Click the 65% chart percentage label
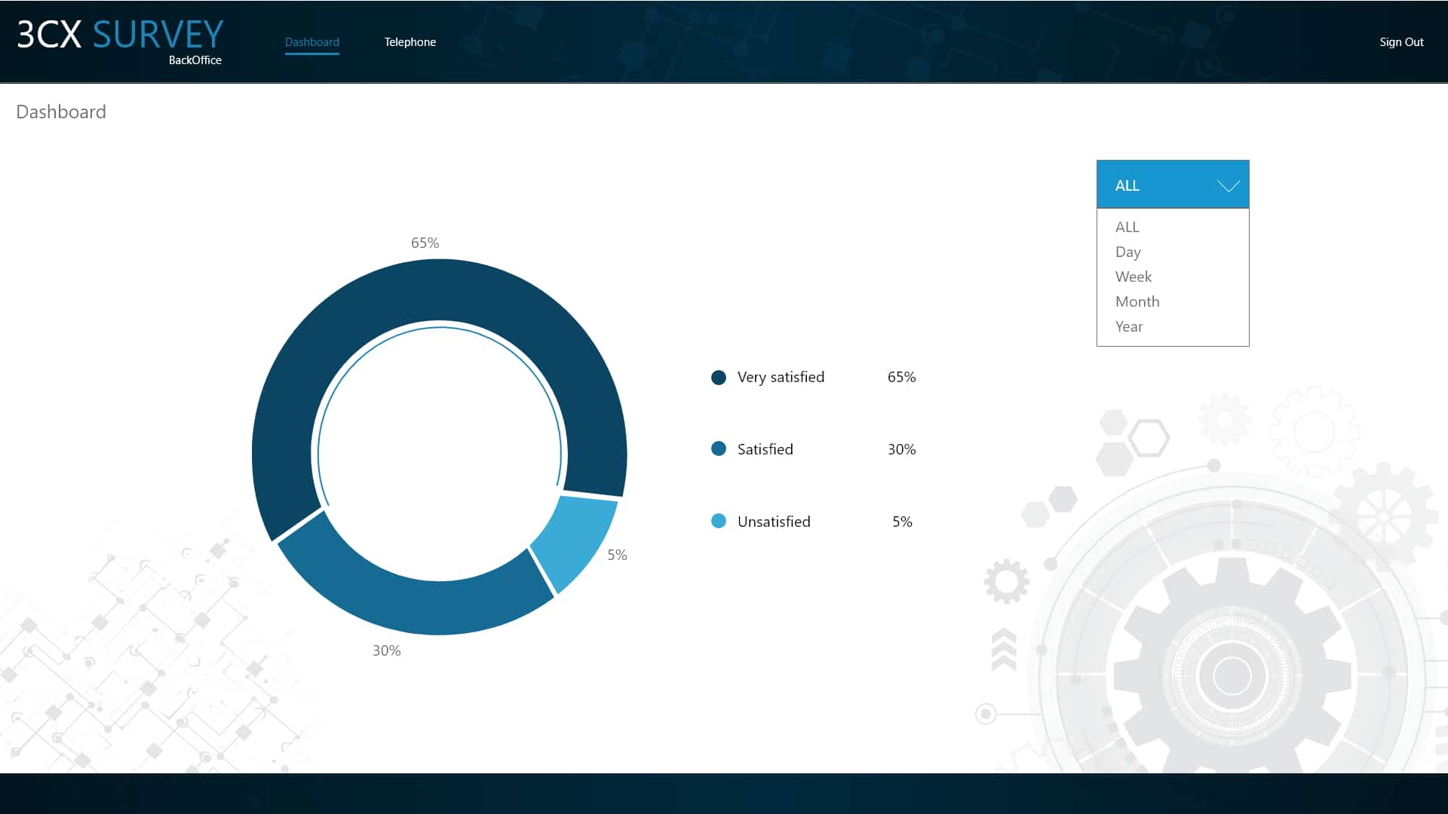Image resolution: width=1448 pixels, height=814 pixels. pos(425,243)
